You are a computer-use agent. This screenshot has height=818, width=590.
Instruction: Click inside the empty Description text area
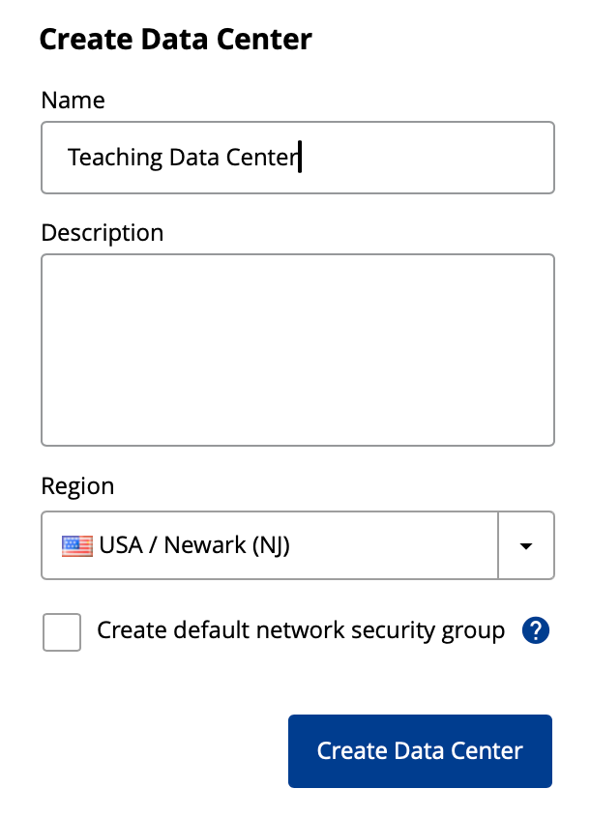pos(297,350)
